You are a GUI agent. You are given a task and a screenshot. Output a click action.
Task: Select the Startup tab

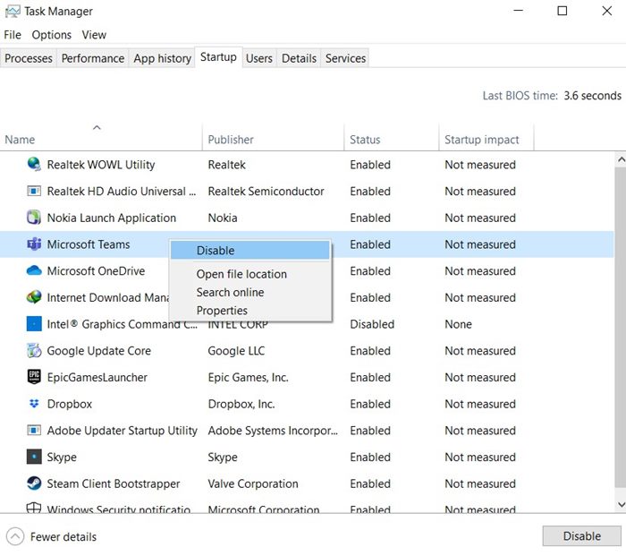[x=218, y=57]
